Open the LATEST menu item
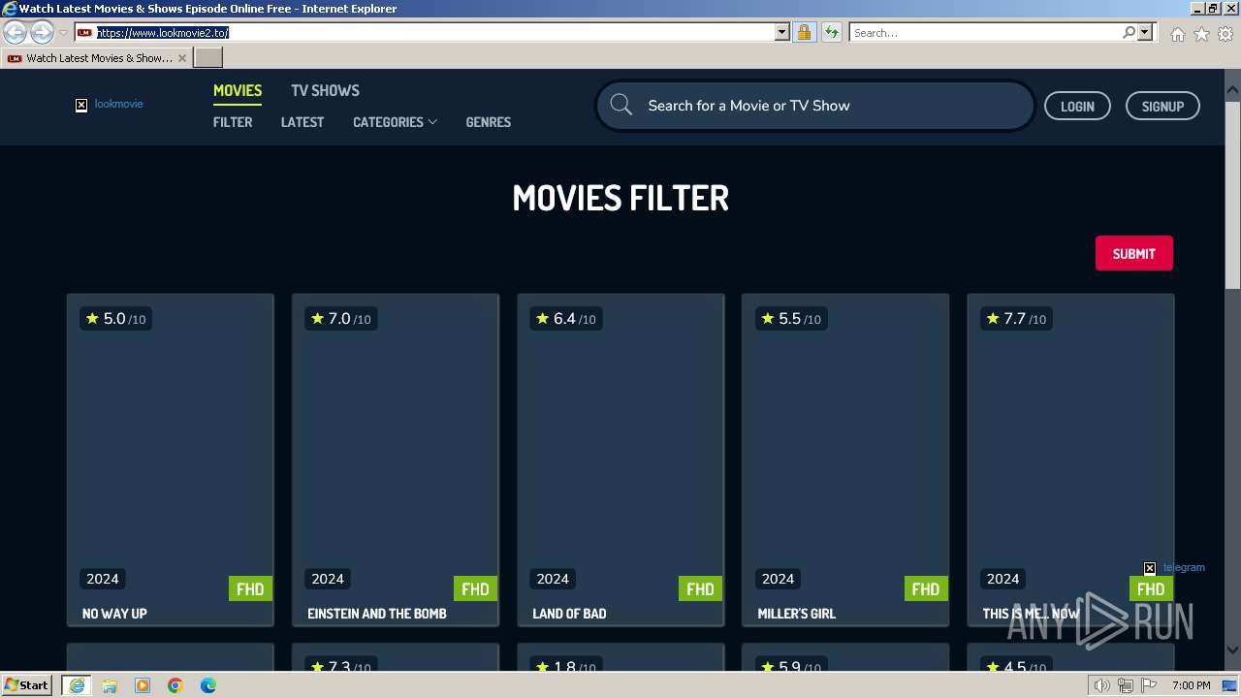The height and width of the screenshot is (698, 1241). click(x=302, y=122)
